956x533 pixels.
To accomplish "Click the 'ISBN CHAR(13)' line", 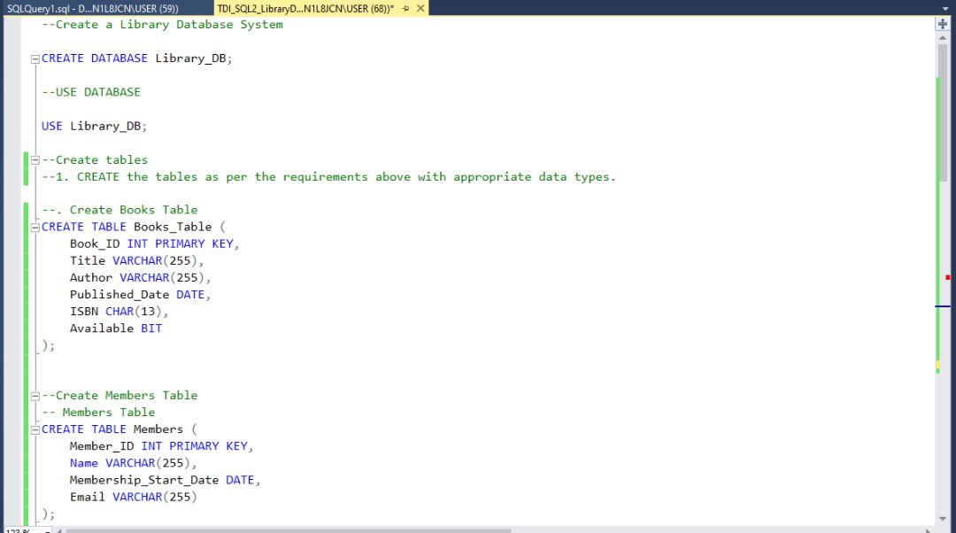I will pyautogui.click(x=119, y=312).
